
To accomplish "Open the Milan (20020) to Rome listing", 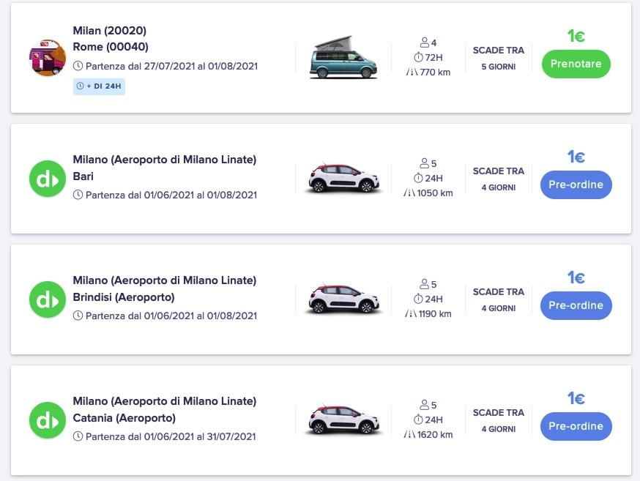I will tap(110, 31).
